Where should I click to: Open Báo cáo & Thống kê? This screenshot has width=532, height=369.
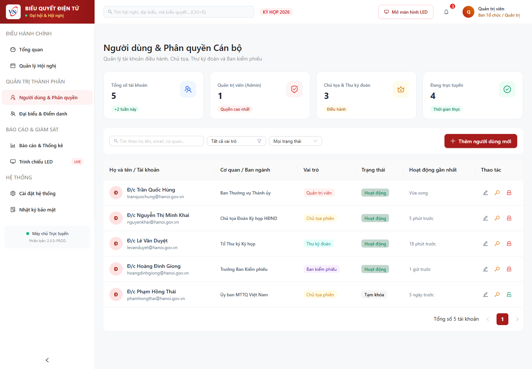tap(47, 145)
